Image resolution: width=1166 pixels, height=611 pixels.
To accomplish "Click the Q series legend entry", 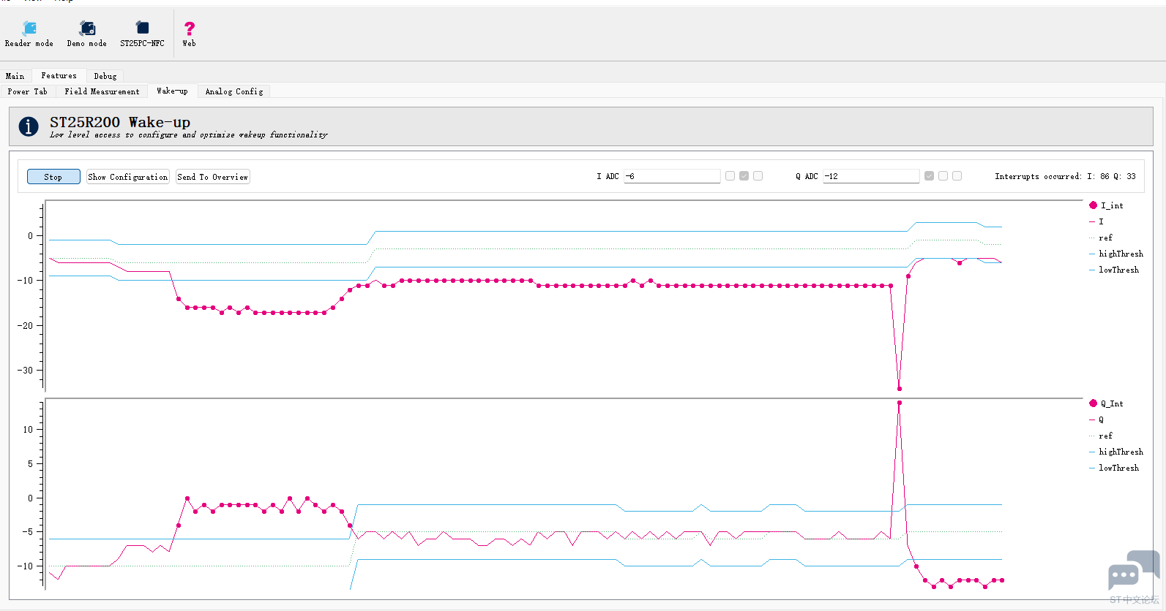I will point(1096,420).
